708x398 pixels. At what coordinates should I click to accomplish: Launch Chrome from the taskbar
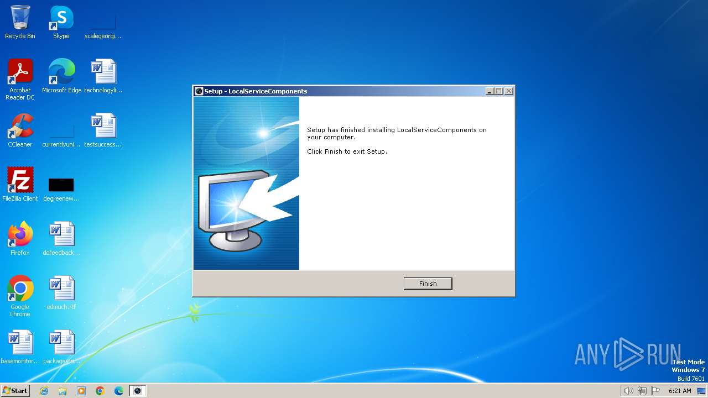pos(100,391)
